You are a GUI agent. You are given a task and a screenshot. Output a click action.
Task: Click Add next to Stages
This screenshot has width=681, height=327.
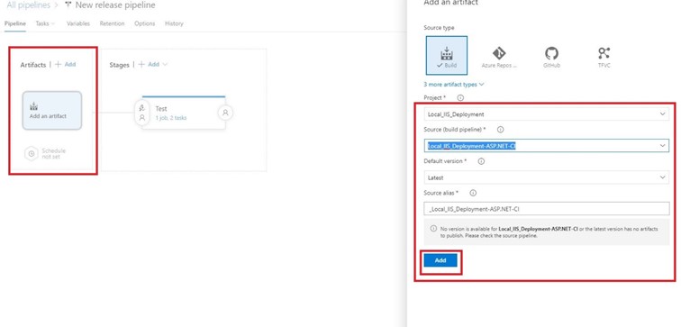149,64
